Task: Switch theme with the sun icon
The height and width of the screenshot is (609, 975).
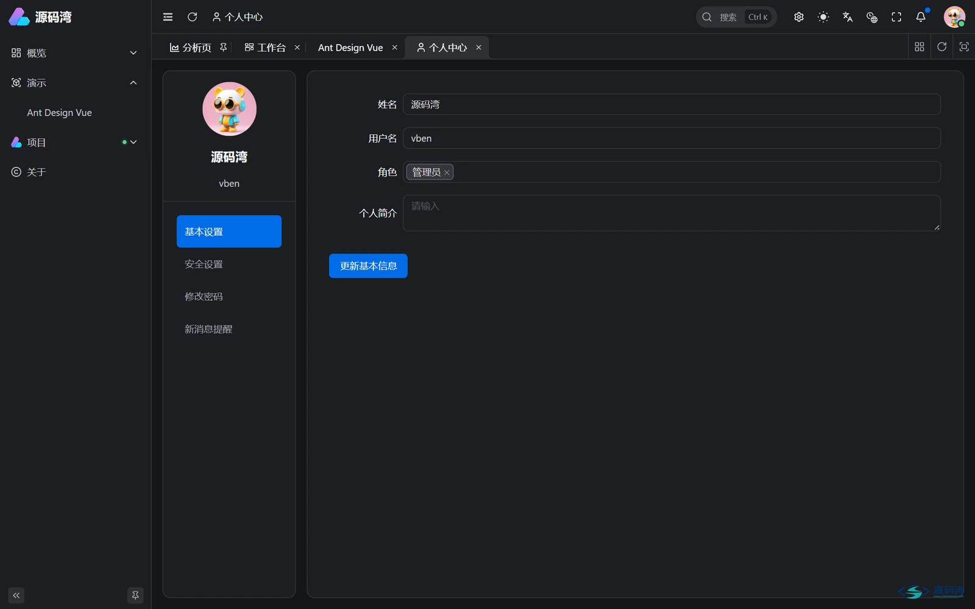Action: [x=823, y=17]
